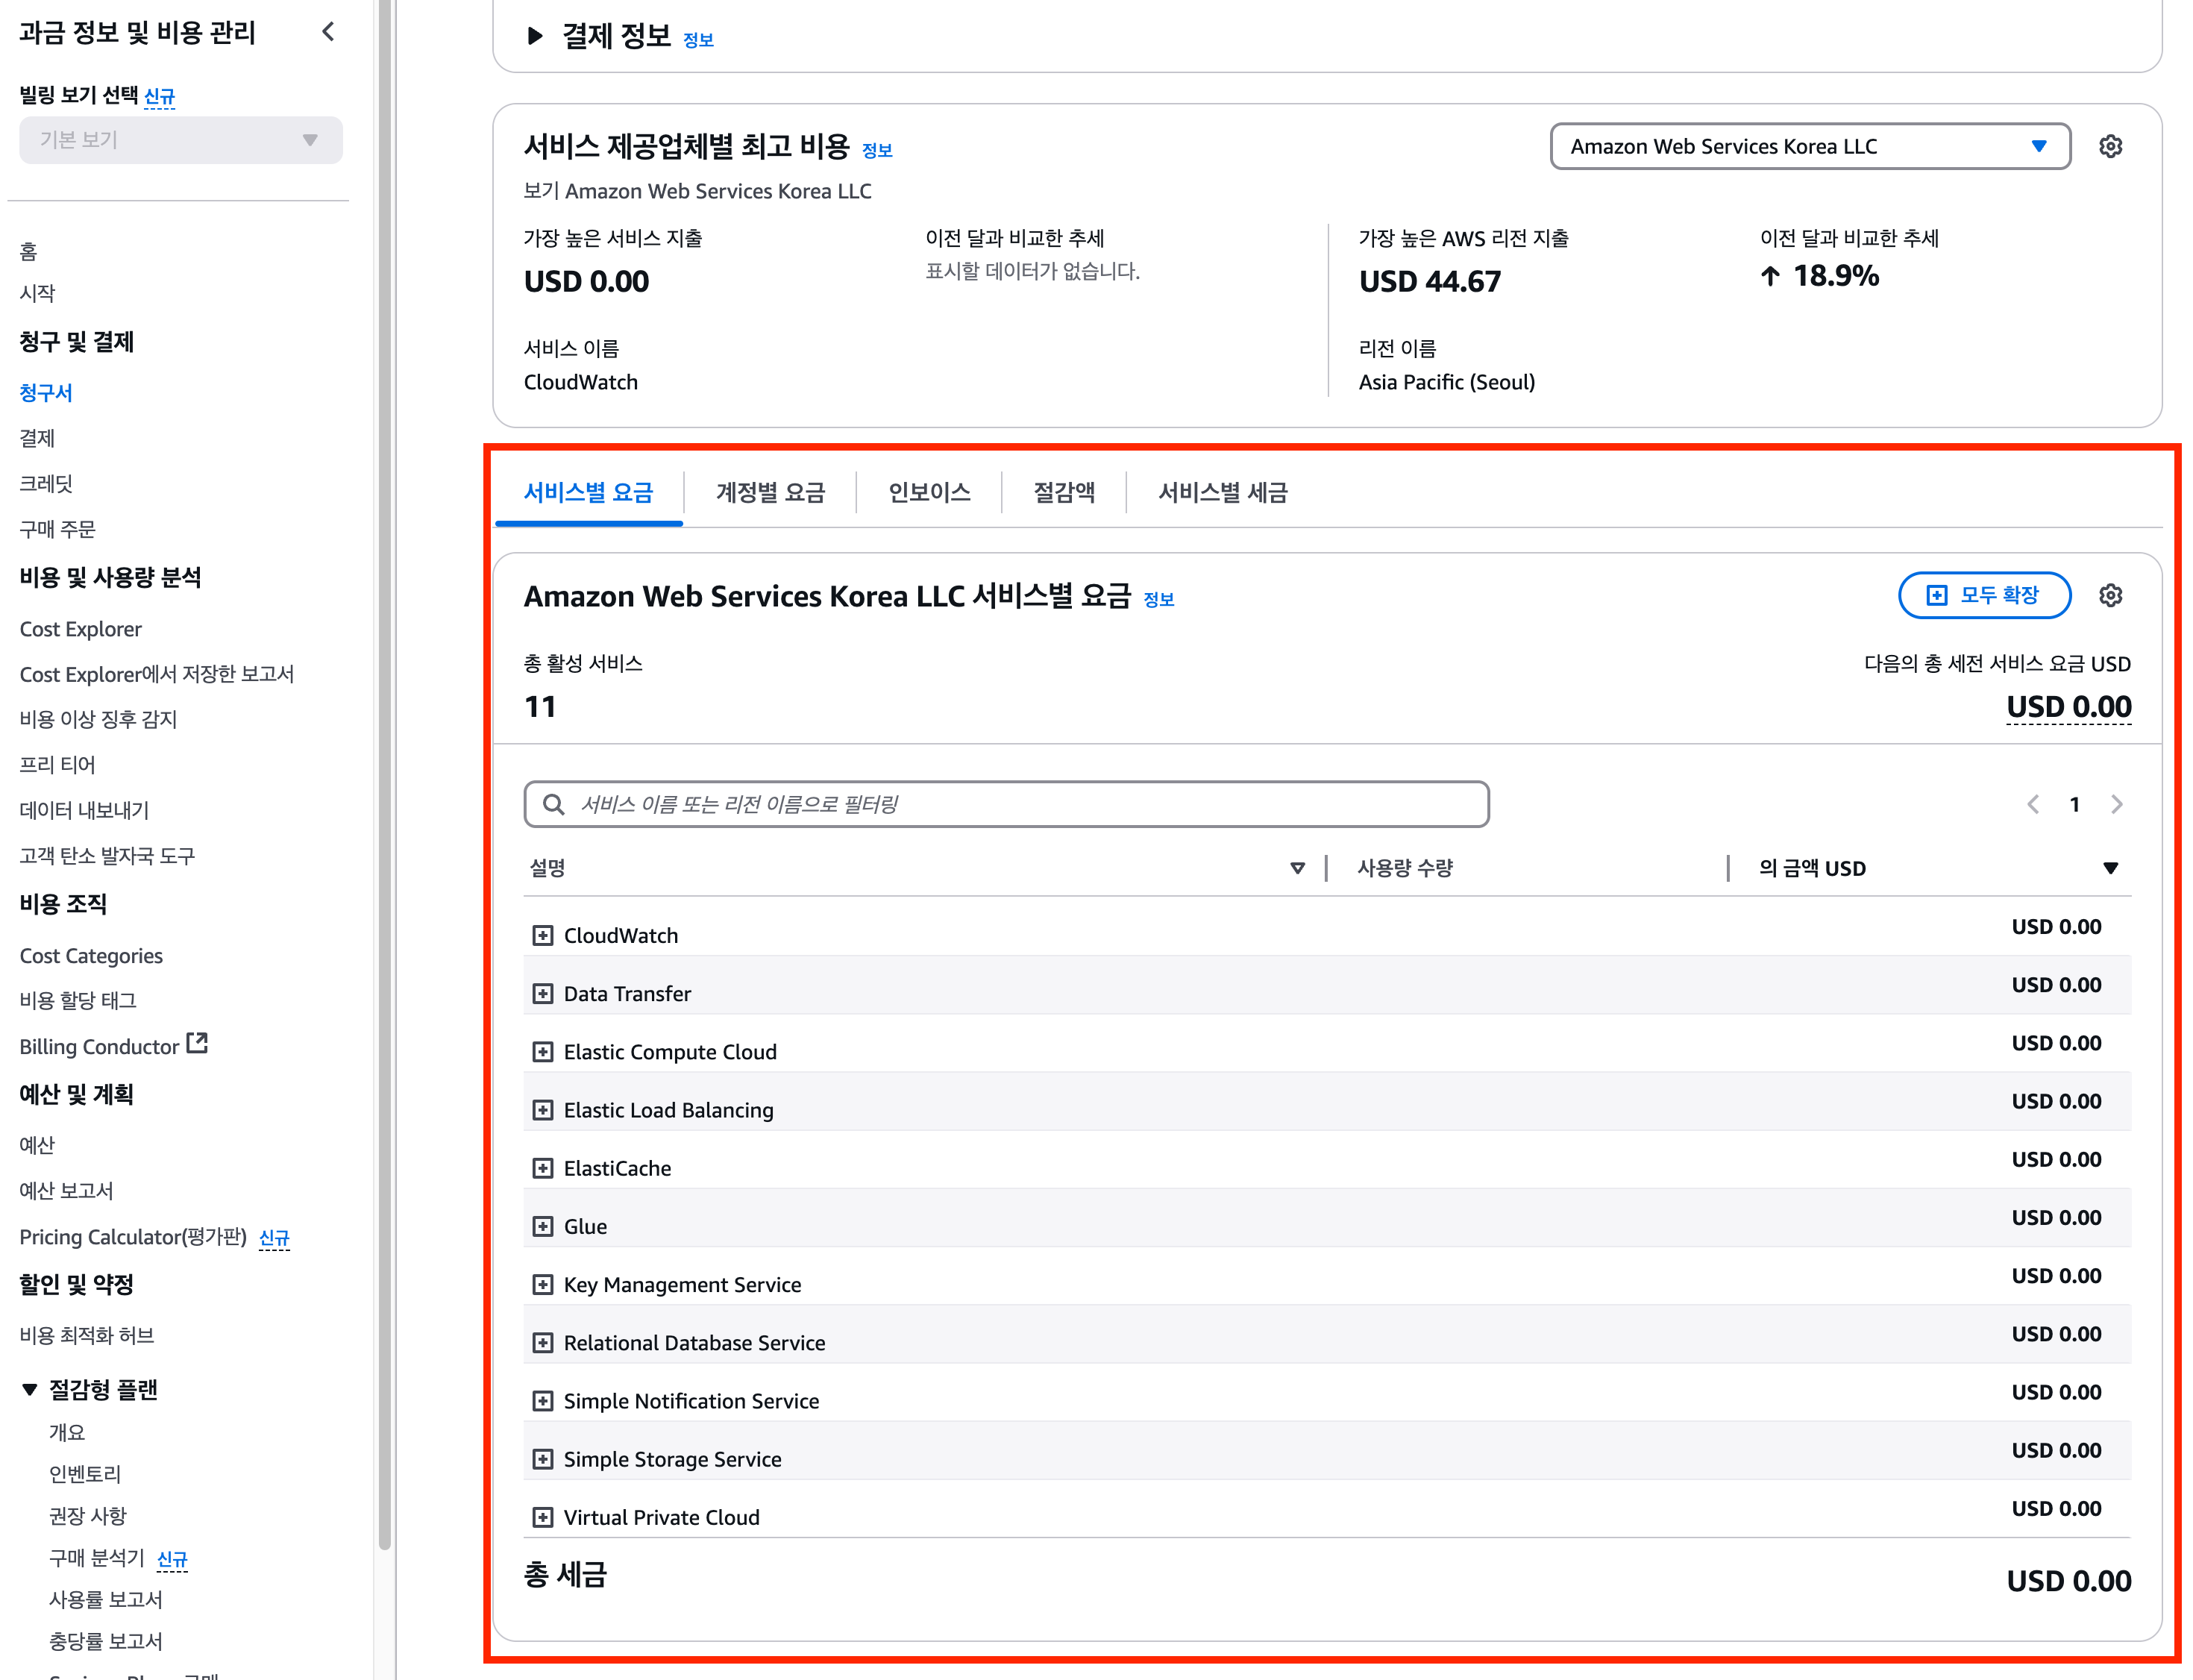Switch to the 절감액 tab

[1064, 492]
